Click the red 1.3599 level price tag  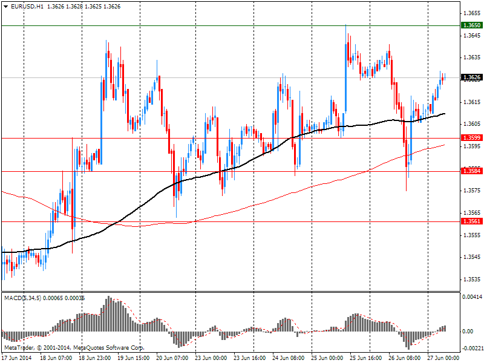coord(471,138)
